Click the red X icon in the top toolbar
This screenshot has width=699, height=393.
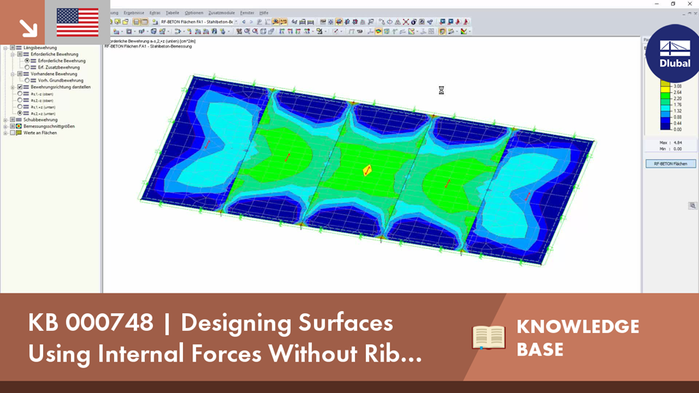(x=405, y=22)
